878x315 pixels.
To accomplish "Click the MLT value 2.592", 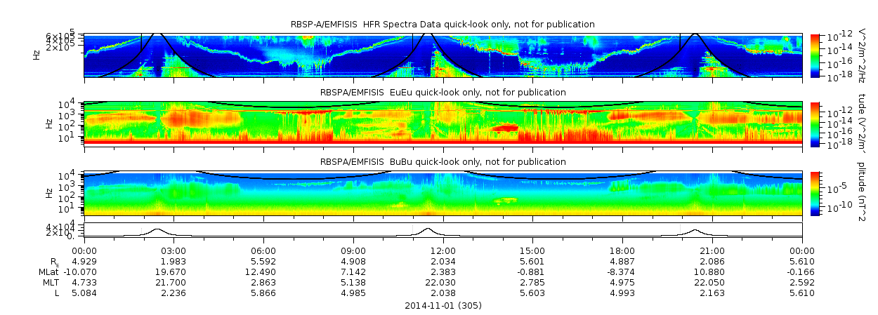I will point(802,283).
